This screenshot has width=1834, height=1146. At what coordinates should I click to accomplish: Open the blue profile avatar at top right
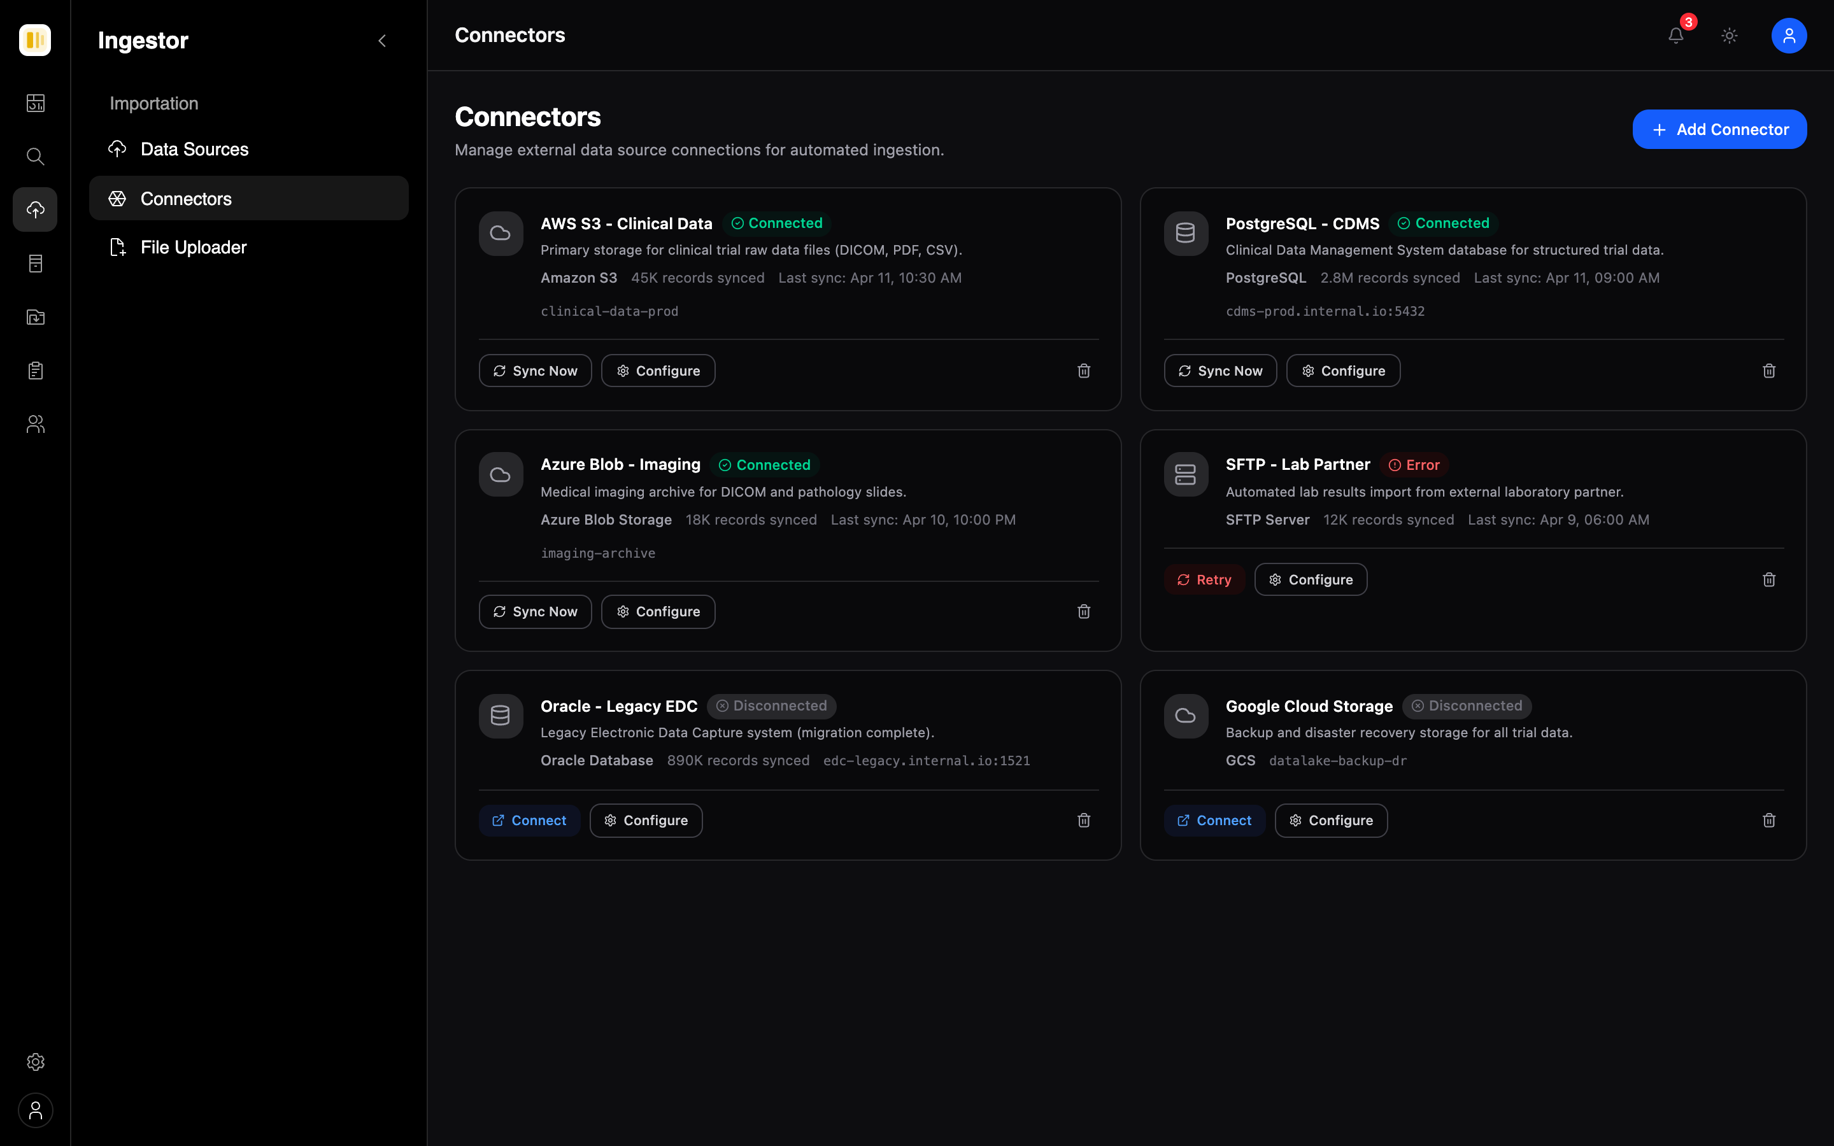click(1789, 36)
